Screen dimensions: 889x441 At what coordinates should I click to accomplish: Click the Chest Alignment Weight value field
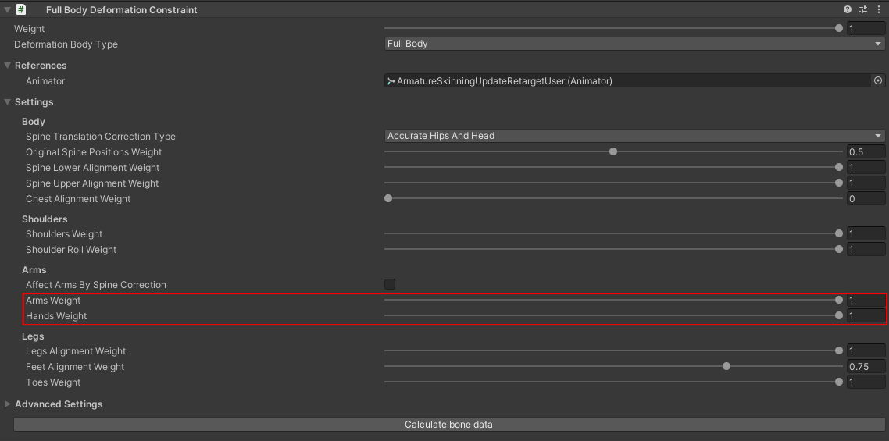coord(866,198)
